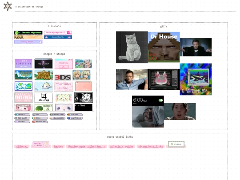Open the Dr House Minecraft GIF

tap(164, 47)
